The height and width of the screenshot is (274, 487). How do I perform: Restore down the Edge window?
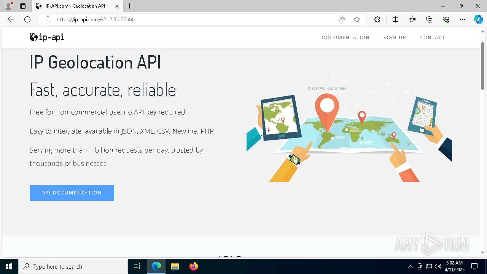[x=461, y=6]
